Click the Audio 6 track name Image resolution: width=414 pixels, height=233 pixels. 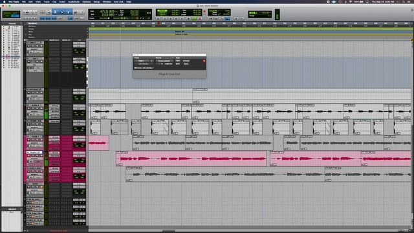[35, 105]
